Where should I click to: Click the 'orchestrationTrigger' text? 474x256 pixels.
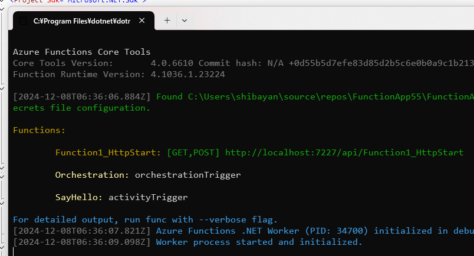point(188,175)
